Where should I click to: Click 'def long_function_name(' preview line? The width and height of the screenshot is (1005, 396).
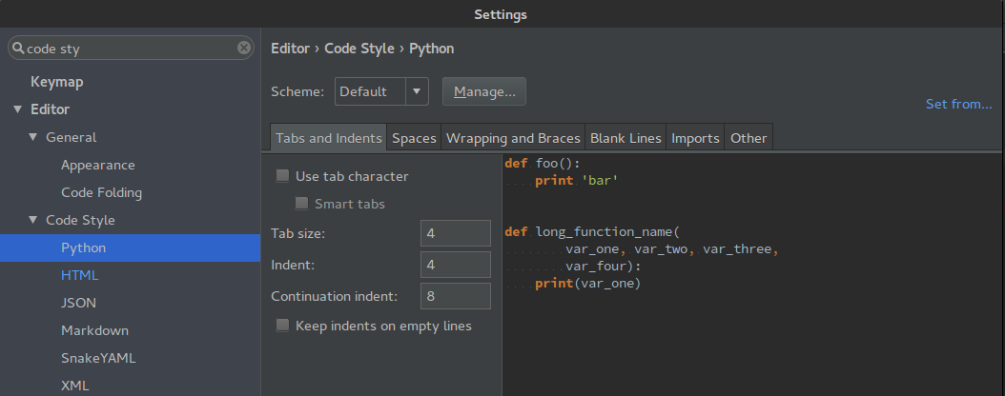(x=591, y=231)
